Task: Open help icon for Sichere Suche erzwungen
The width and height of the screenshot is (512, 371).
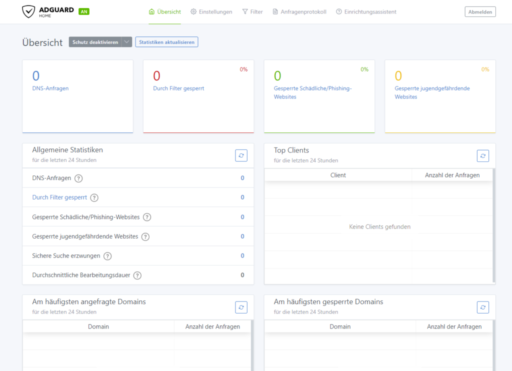Action: tap(107, 256)
